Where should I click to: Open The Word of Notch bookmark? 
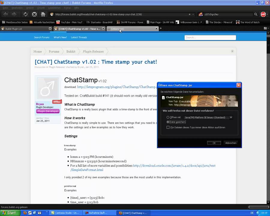(247, 22)
